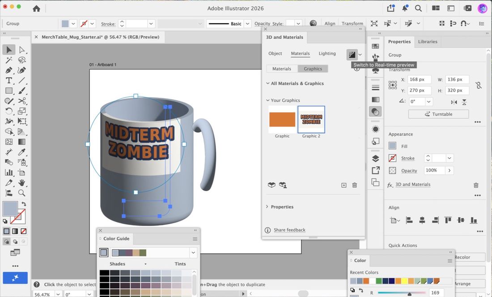Open the search magnifier in the title bar
The image size is (492, 297).
click(x=418, y=8)
